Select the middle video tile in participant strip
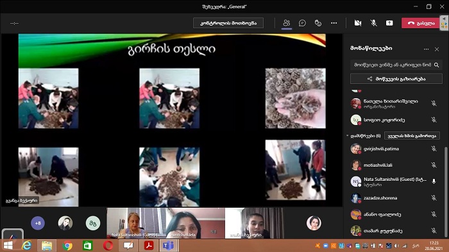 pos(196,223)
